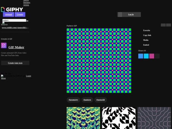
Task: Open the Embed option
Action: 146,45
